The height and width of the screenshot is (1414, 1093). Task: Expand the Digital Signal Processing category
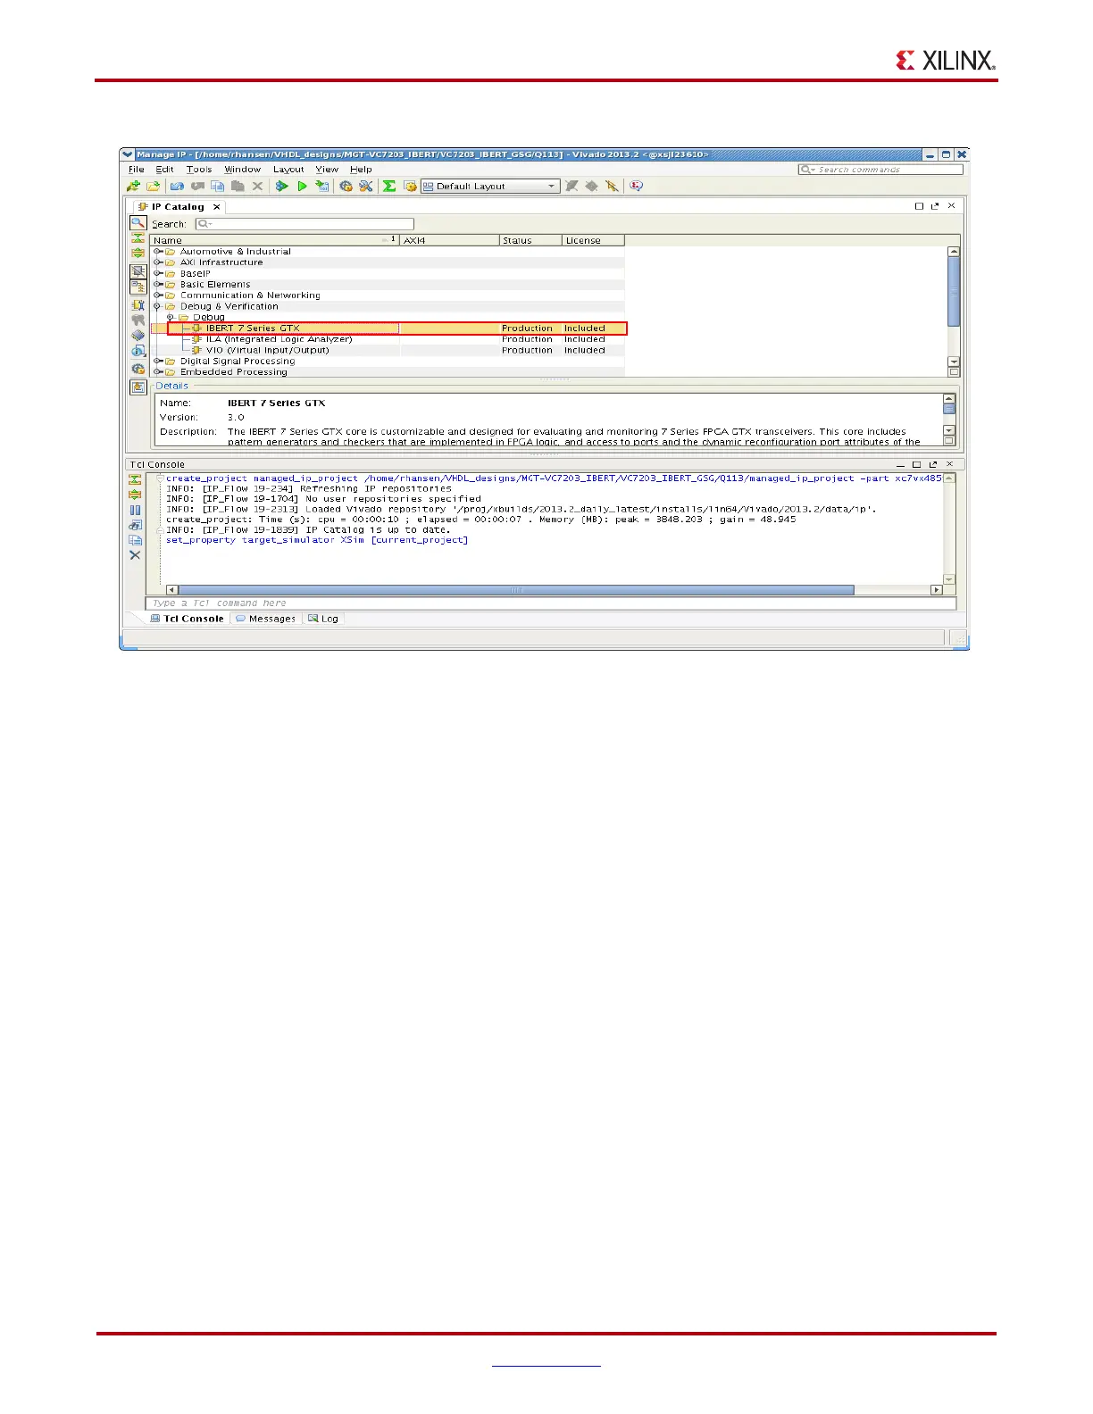tap(158, 362)
